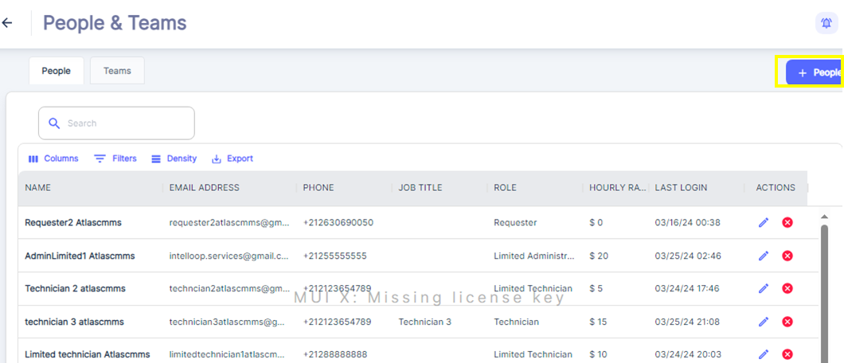The width and height of the screenshot is (844, 363).
Task: Sort by the Name column header
Action: [37, 188]
